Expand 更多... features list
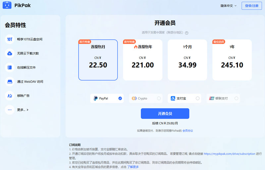Viewport: 265px width, 170px height. point(23,110)
